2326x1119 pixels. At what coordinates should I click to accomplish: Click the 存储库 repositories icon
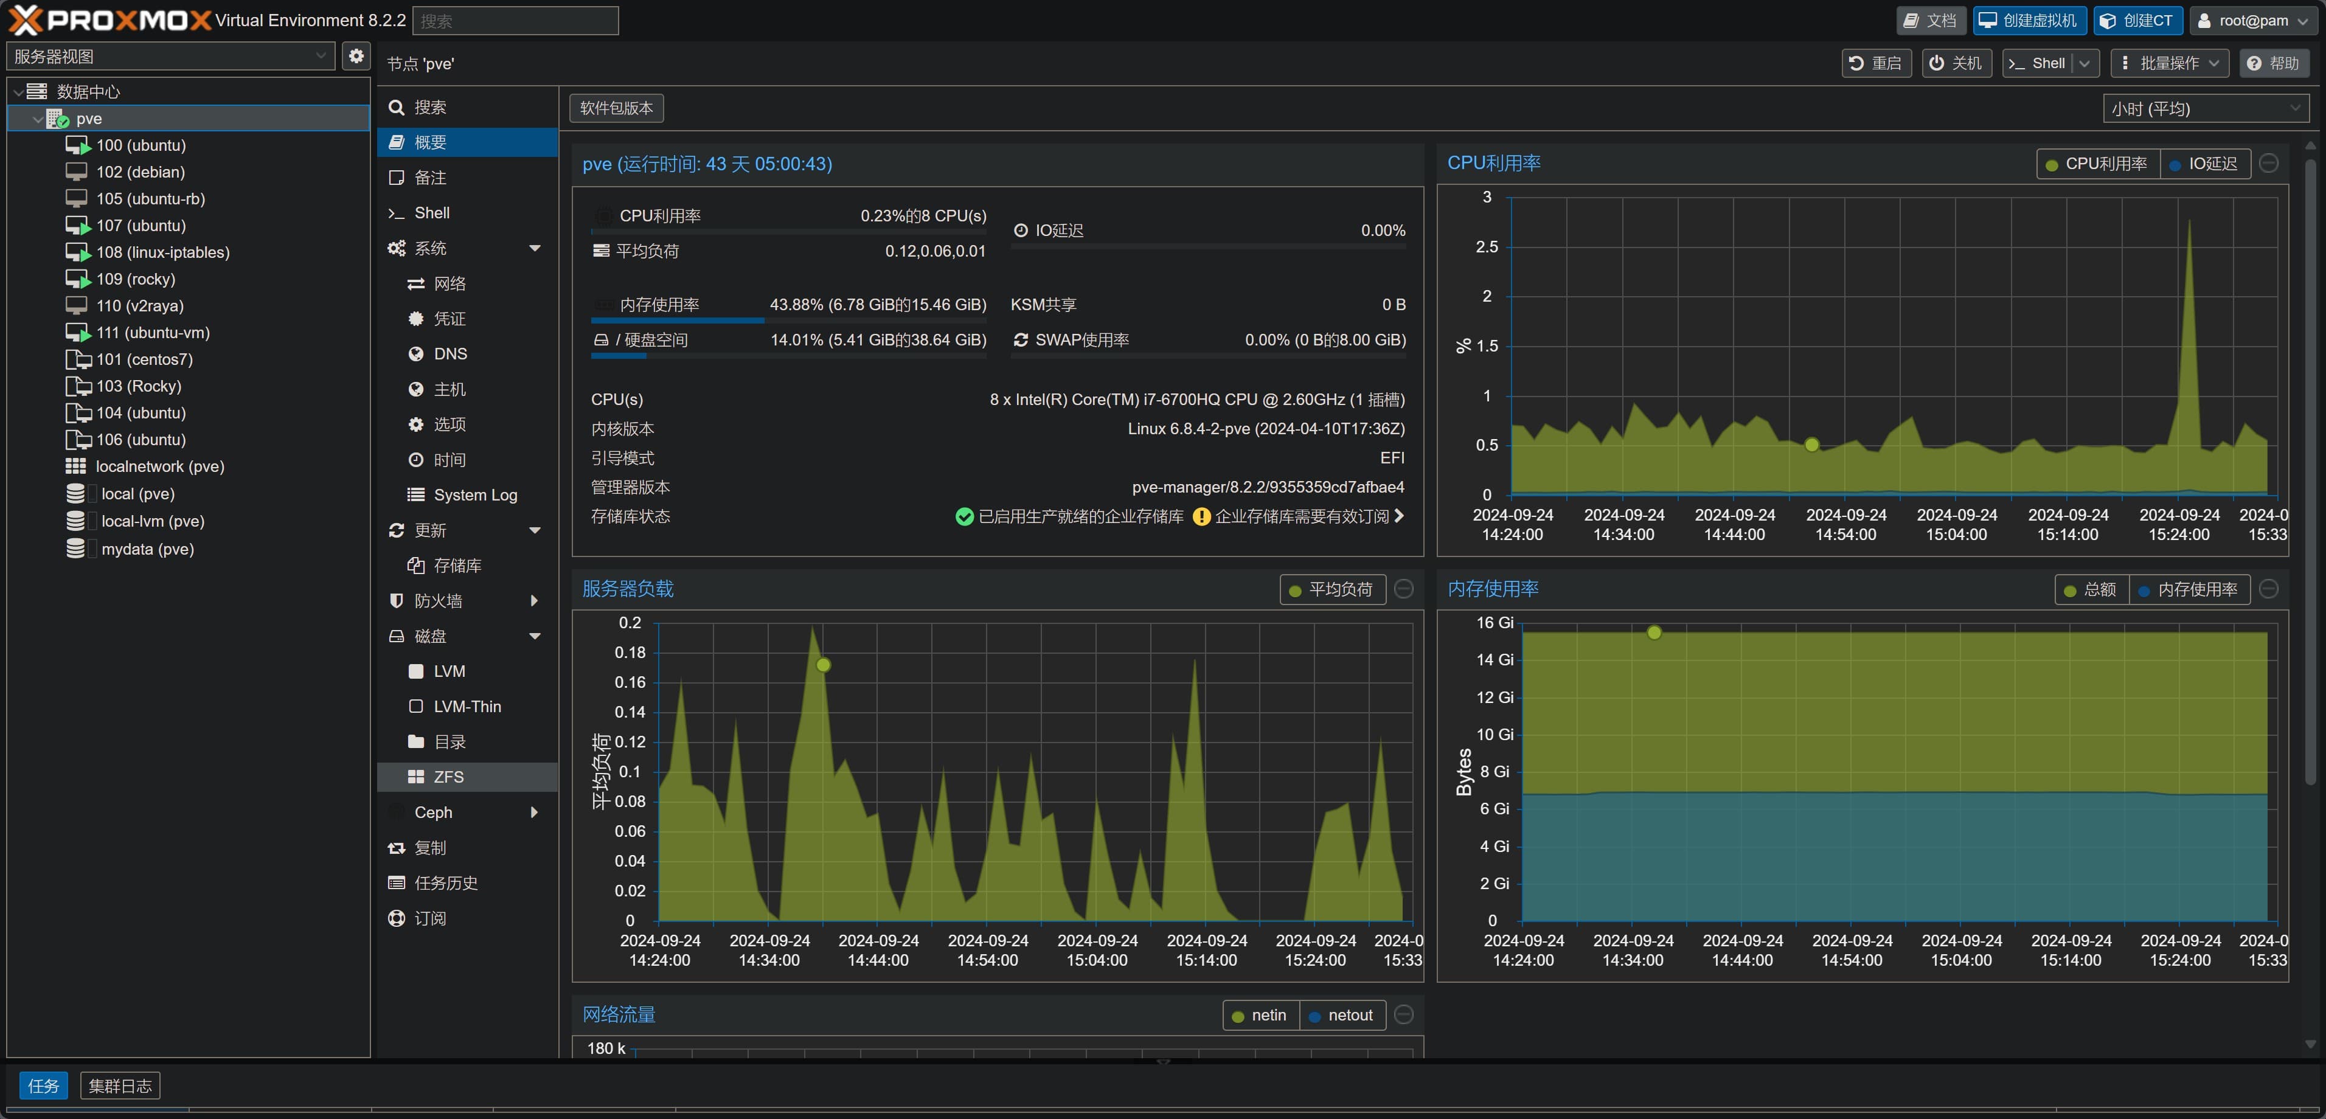[x=415, y=566]
